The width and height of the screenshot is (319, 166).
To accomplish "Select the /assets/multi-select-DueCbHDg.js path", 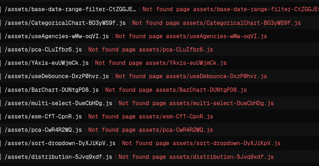I will pos(58,103).
